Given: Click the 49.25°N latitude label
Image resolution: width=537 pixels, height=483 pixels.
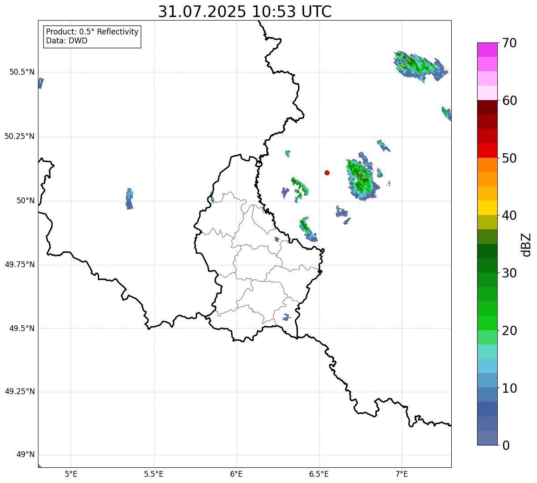Looking at the screenshot, I should [20, 391].
